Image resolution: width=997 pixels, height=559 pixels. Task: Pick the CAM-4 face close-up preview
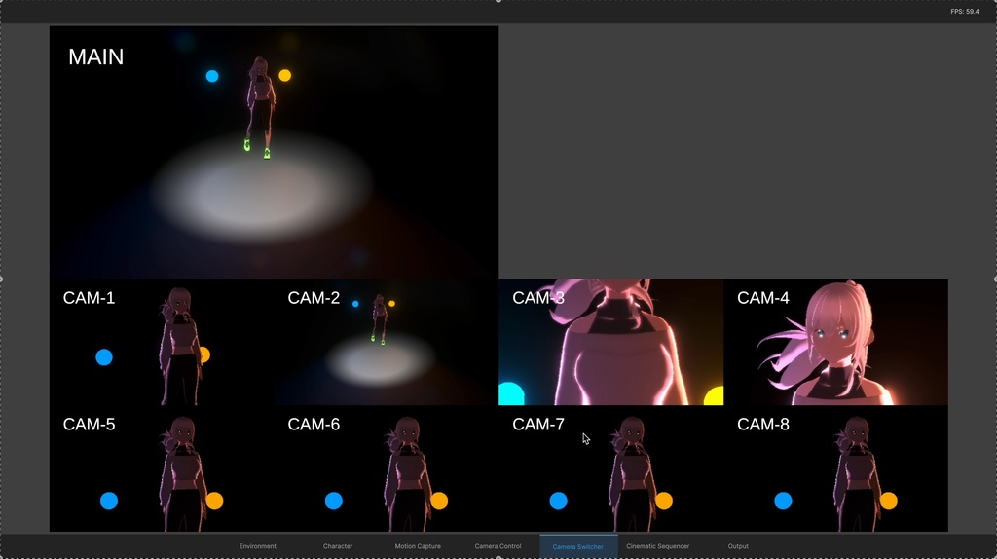(x=835, y=342)
